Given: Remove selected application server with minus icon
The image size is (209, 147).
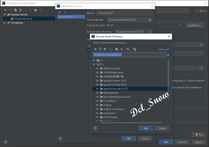Looking at the screenshot, I should 65,12.
